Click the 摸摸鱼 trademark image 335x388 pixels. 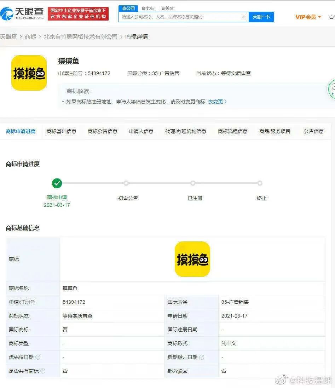click(29, 73)
